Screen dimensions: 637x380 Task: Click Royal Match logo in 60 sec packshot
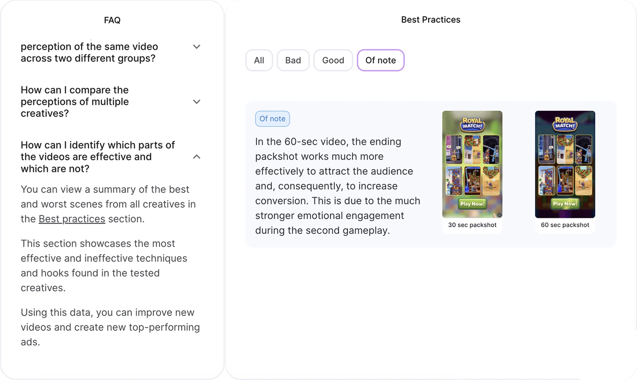coord(565,124)
